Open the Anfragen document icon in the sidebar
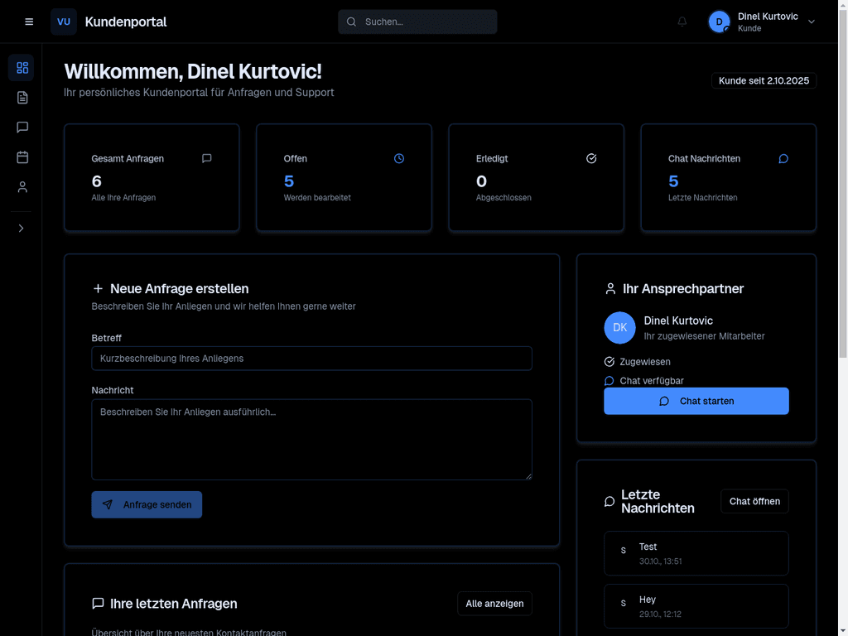Image resolution: width=848 pixels, height=636 pixels. pos(22,97)
